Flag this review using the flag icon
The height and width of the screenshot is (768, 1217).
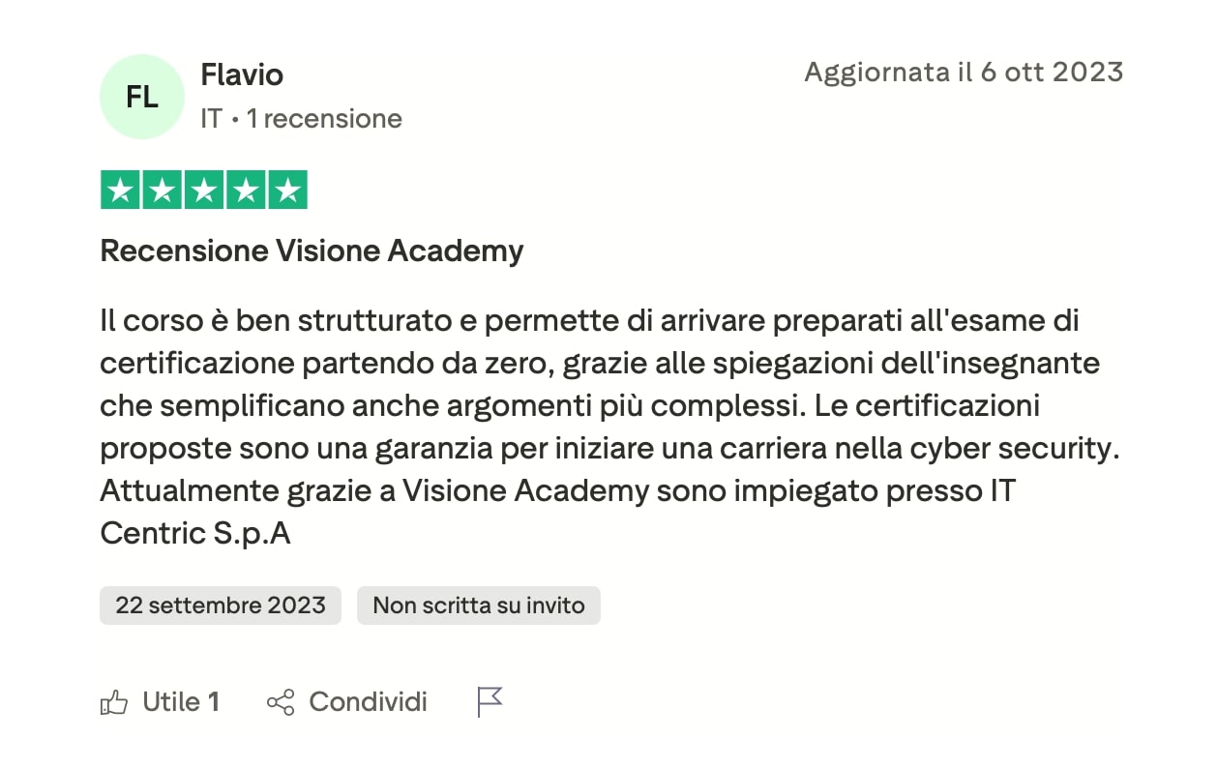click(490, 702)
